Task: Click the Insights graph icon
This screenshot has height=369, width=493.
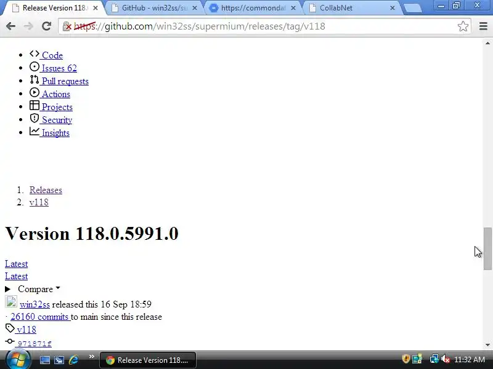Action: (x=35, y=131)
